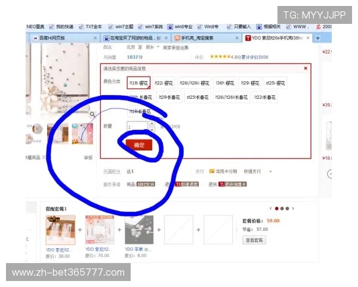Open the TXT全本 bookmark
This screenshot has width=358, height=287.
click(91, 27)
